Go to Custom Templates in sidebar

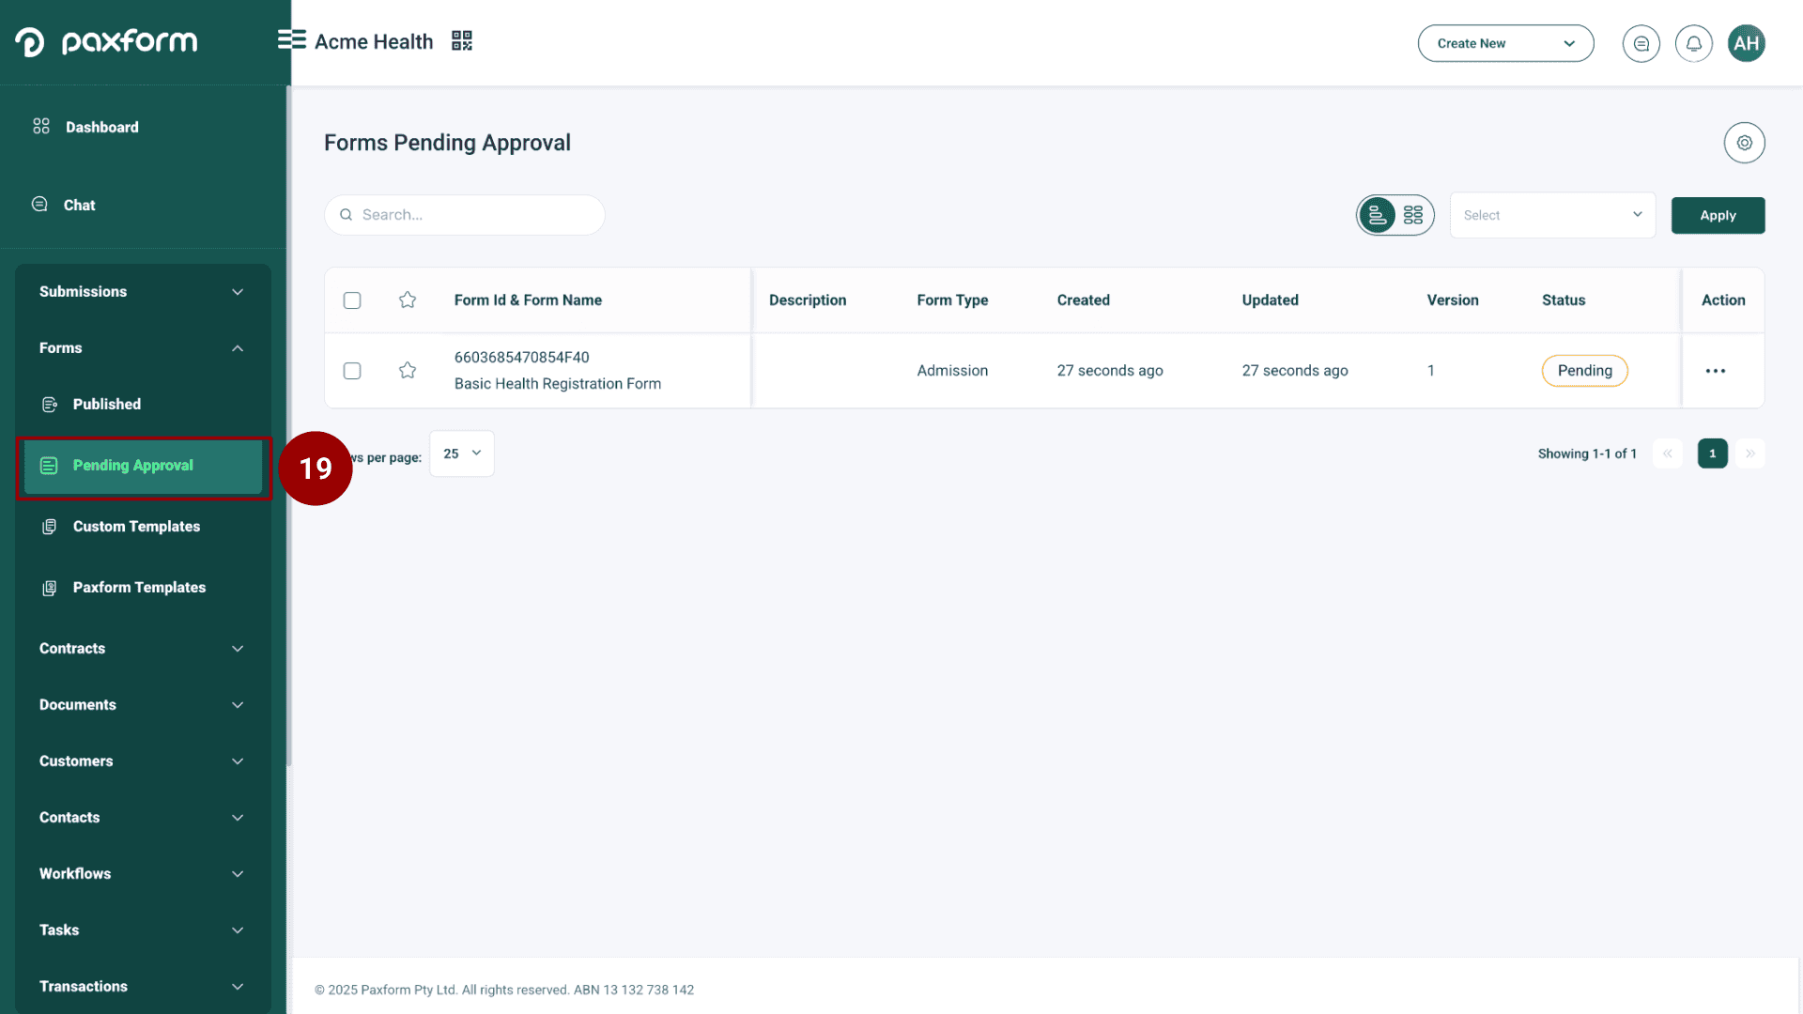point(136,527)
